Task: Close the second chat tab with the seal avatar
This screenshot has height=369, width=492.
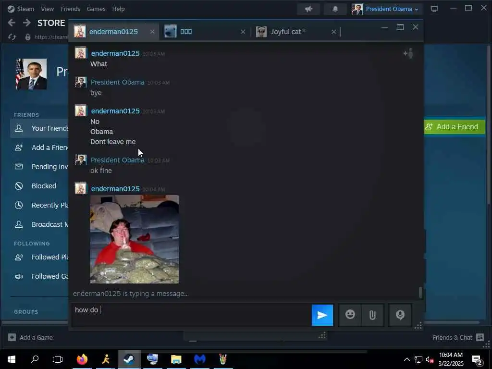Action: point(243,32)
